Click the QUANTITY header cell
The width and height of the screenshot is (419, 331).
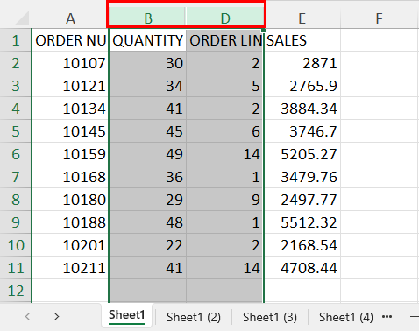tap(148, 40)
